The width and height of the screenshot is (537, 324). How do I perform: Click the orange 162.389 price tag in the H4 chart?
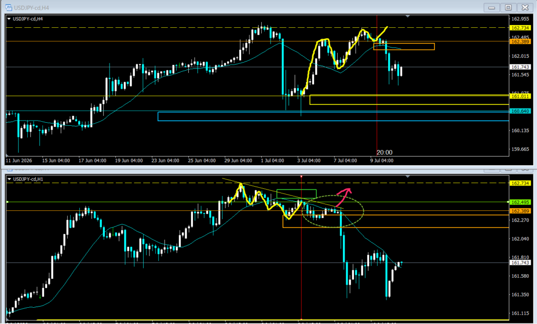(520, 41)
